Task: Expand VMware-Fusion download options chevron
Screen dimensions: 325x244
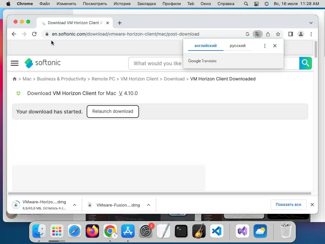Action: 149,205
